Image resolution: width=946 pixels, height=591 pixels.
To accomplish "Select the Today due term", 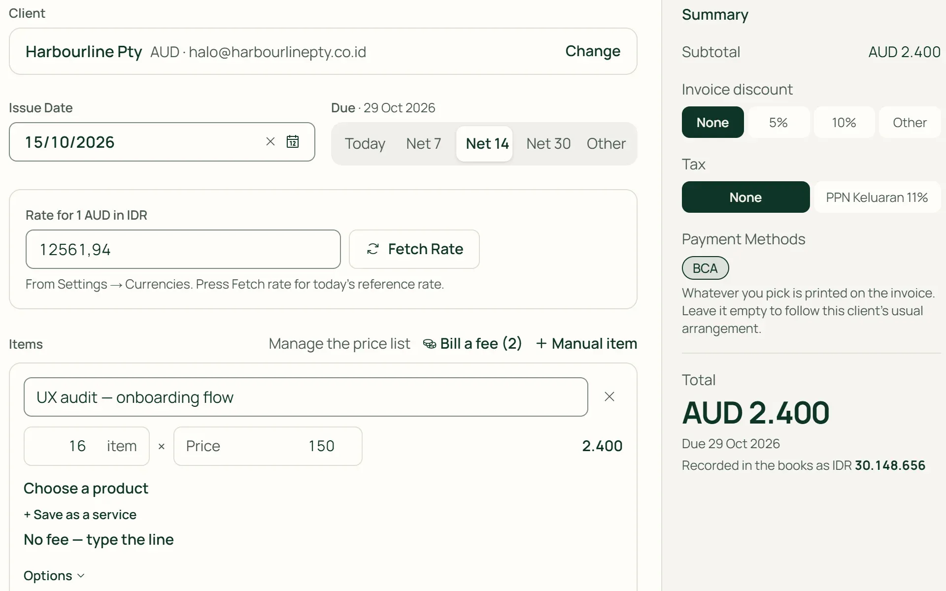I will (365, 144).
